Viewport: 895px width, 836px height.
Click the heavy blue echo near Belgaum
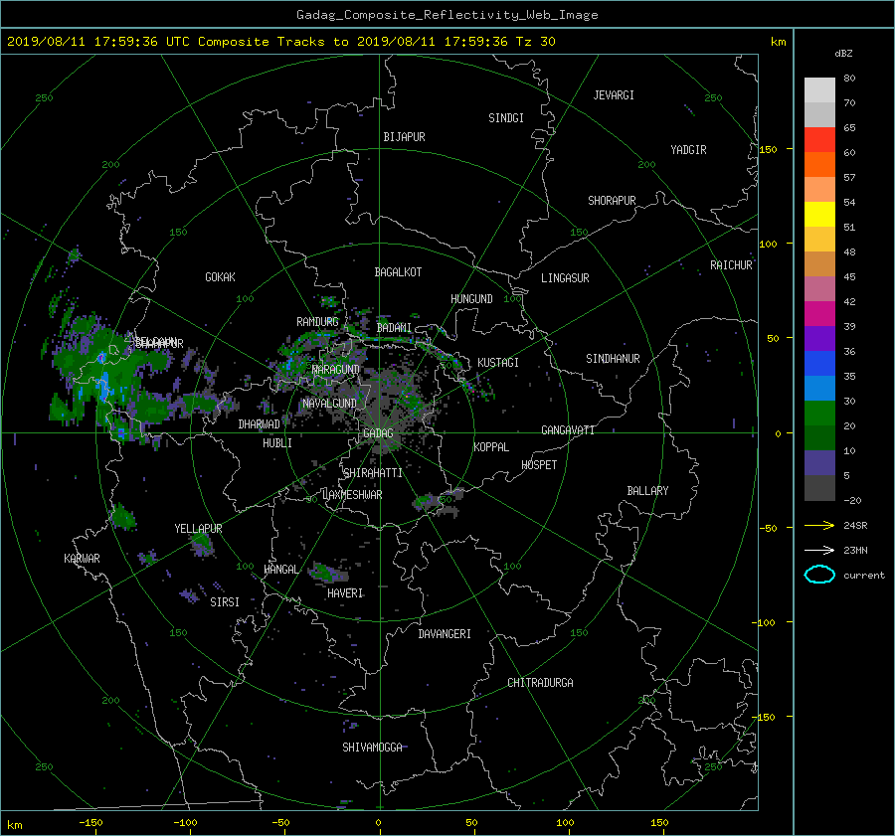[x=104, y=387]
